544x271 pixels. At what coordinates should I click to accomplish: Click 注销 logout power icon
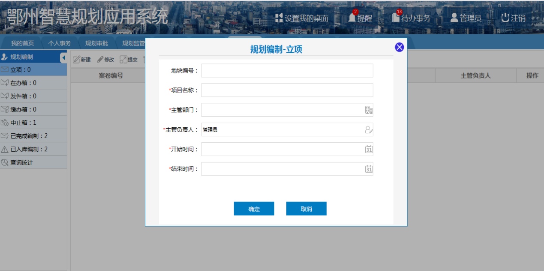pos(513,18)
